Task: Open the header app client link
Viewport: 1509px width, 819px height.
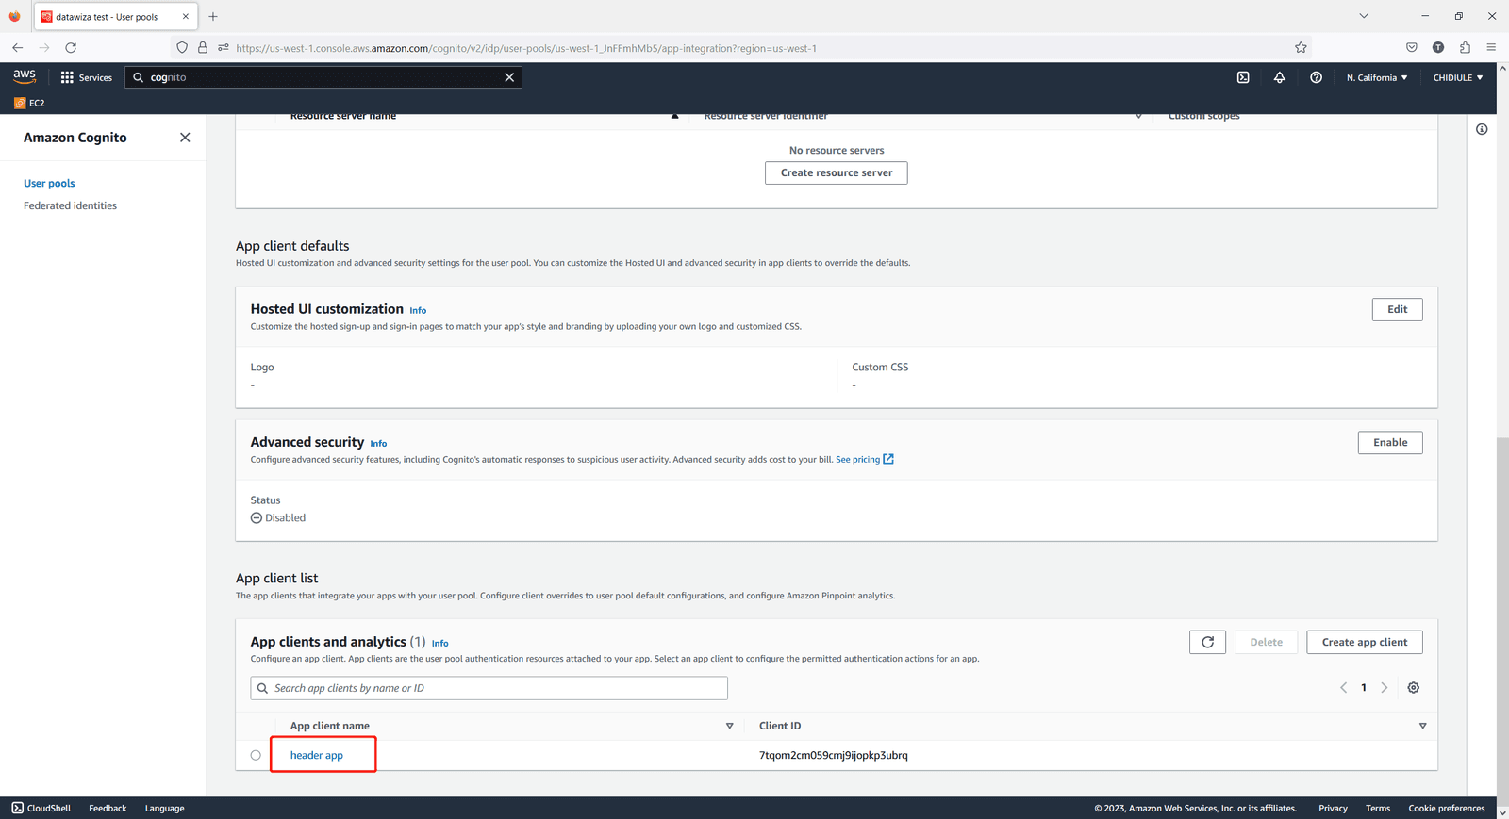Action: click(x=317, y=755)
